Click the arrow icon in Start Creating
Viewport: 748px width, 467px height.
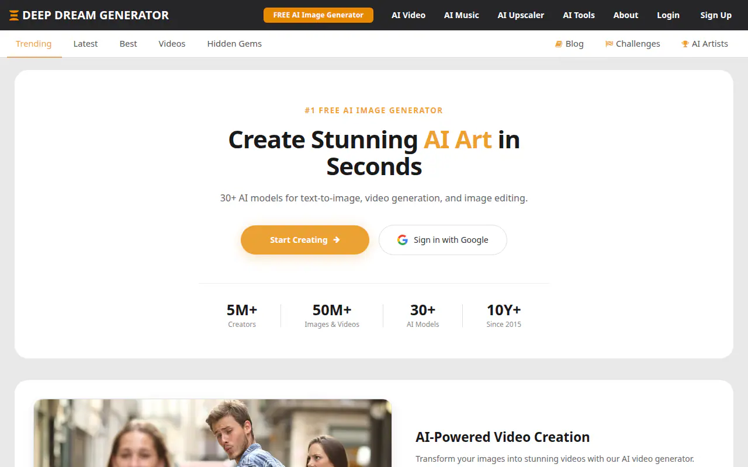point(336,240)
